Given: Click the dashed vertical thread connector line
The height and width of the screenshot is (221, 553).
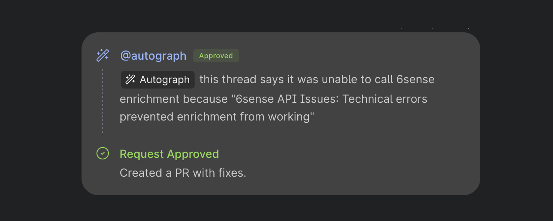Looking at the screenshot, I should point(103,102).
